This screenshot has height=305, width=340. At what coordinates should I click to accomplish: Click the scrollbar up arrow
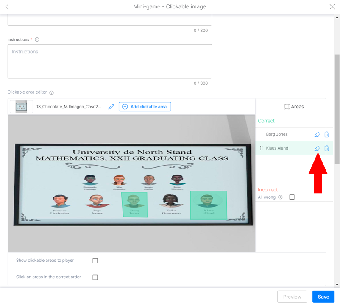(x=337, y=18)
